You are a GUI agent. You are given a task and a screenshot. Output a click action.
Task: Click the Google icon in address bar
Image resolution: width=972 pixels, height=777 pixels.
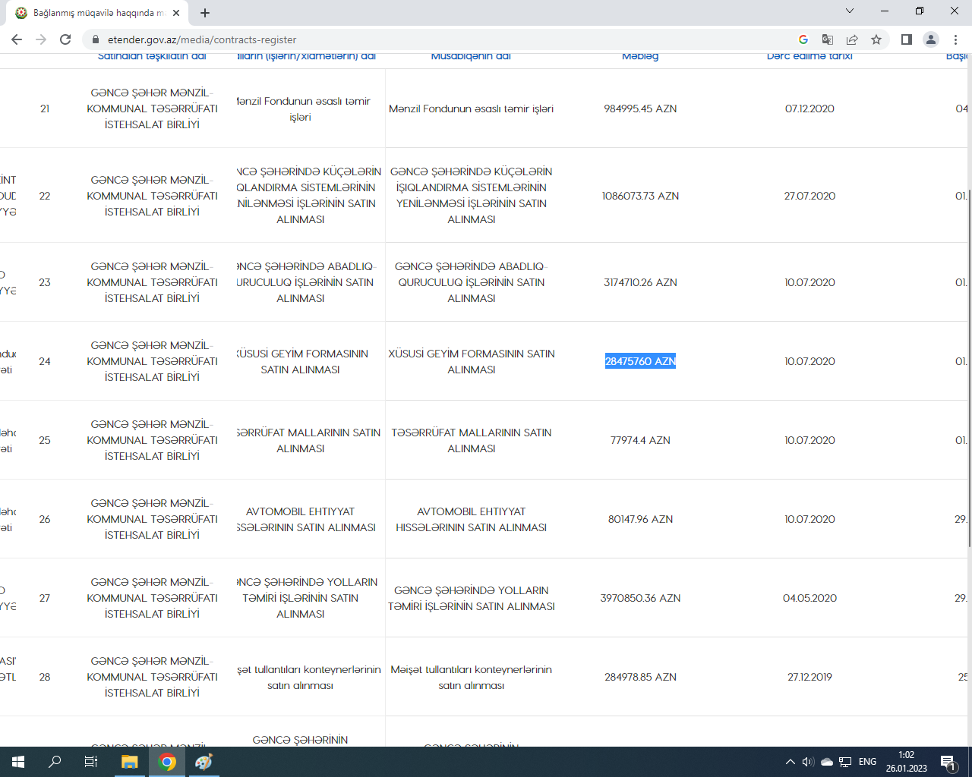click(x=803, y=39)
